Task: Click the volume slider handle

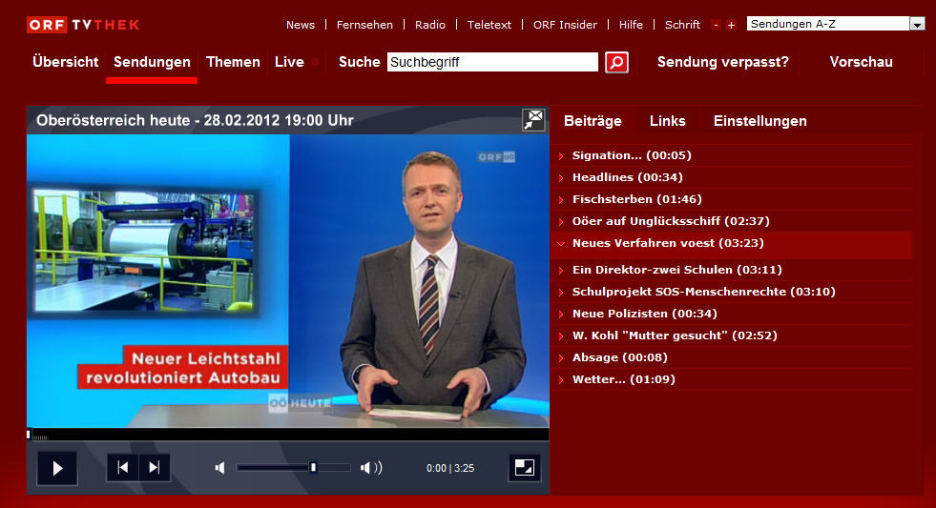Action: pyautogui.click(x=313, y=467)
